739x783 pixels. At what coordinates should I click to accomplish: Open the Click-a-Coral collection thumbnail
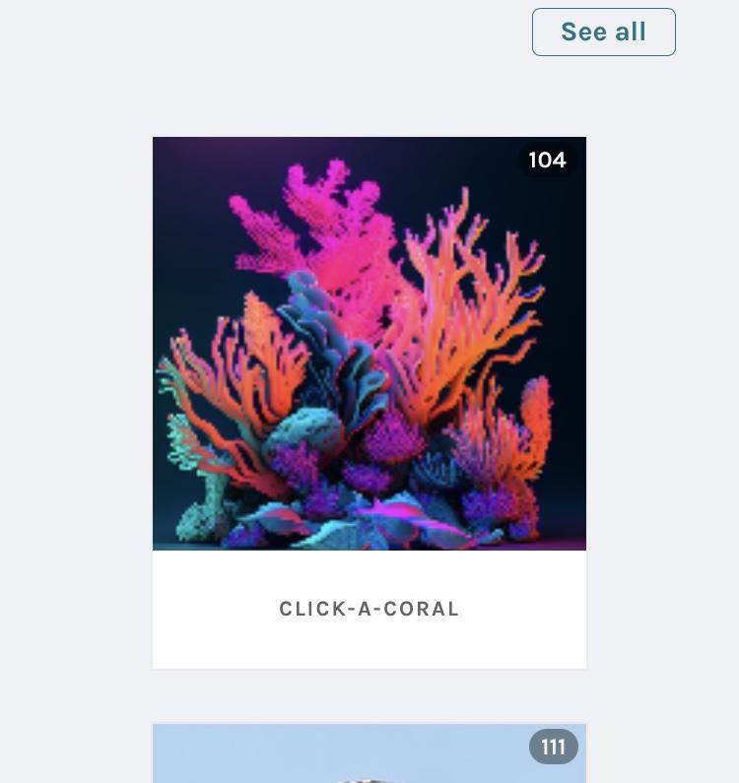point(369,344)
